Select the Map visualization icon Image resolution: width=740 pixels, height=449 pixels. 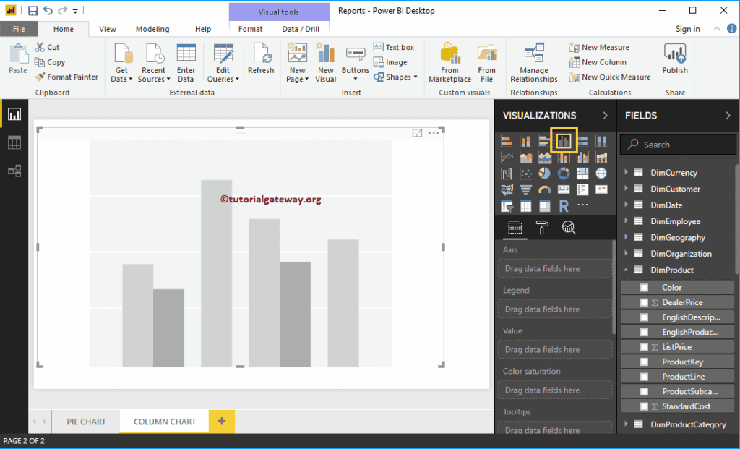tap(601, 173)
